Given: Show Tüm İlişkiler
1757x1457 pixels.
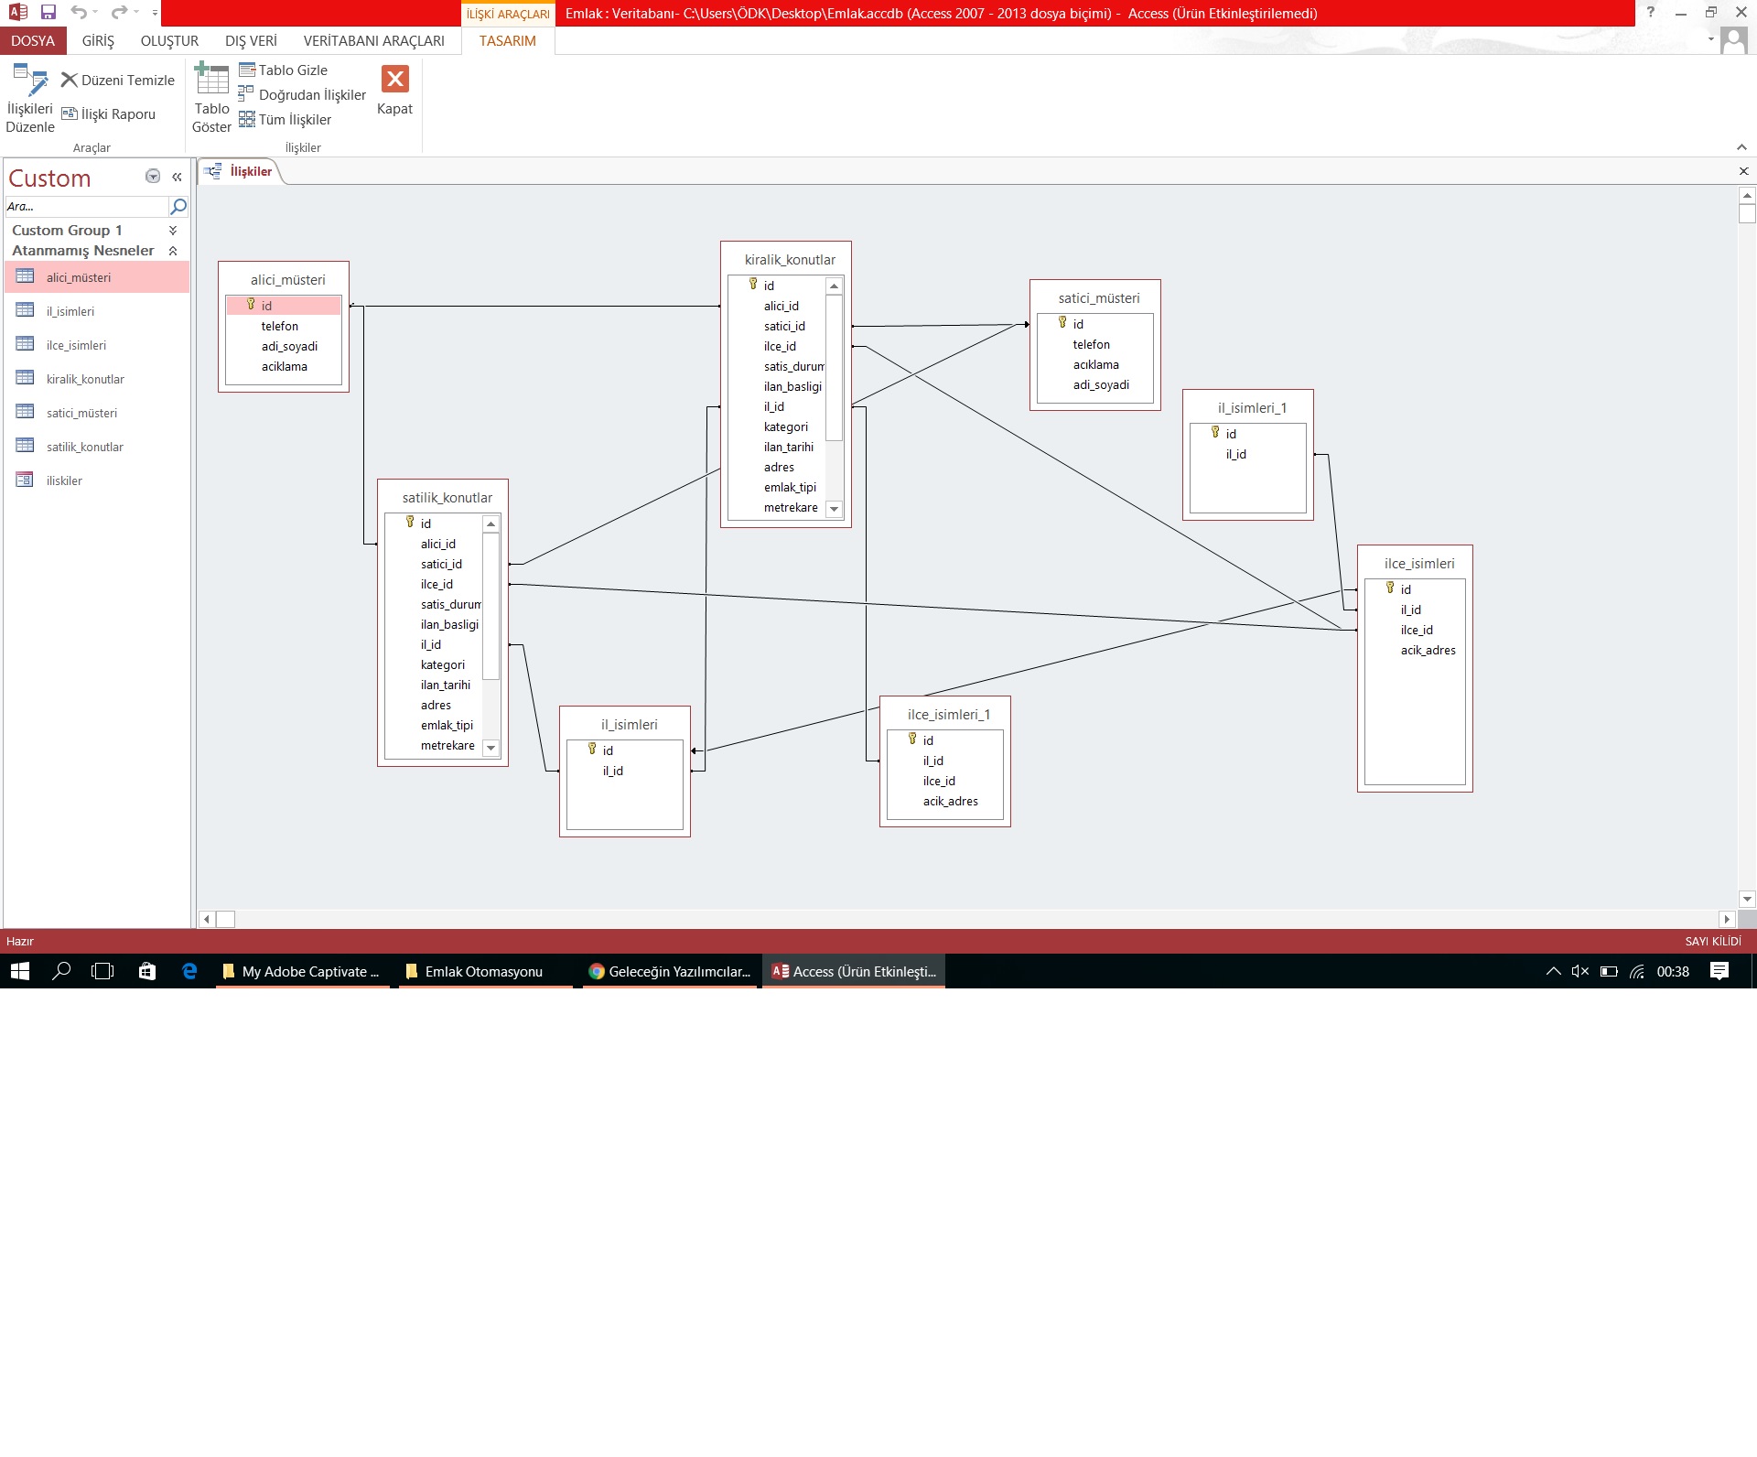Looking at the screenshot, I should click(286, 120).
